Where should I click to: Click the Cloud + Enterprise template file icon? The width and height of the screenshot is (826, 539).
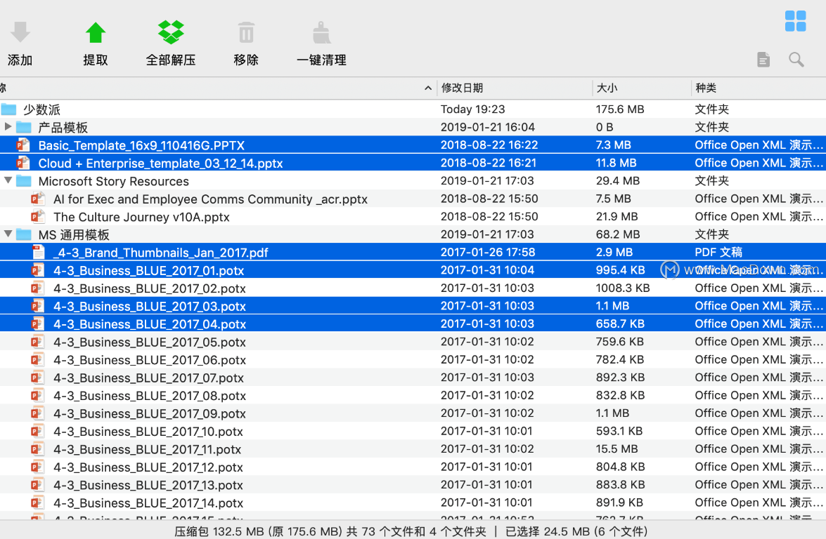pyautogui.click(x=22, y=163)
